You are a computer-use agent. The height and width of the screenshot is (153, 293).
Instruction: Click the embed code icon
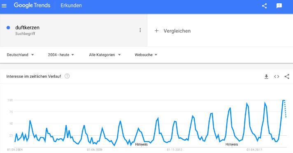click(x=277, y=76)
